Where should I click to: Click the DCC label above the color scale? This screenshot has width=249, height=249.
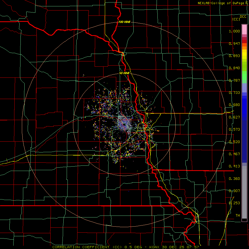pos(243,17)
